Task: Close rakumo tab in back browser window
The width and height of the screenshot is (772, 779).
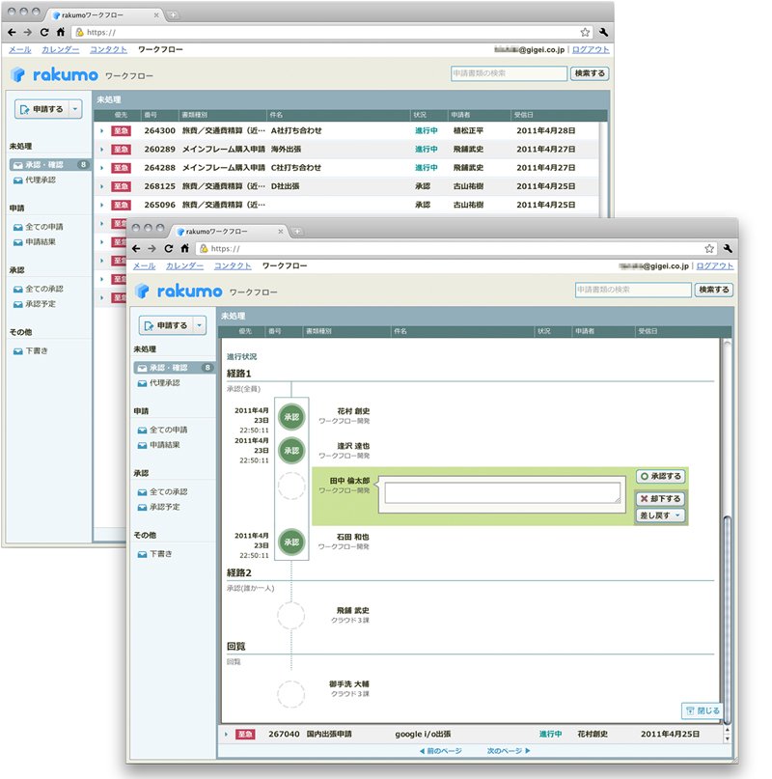Action: [156, 15]
